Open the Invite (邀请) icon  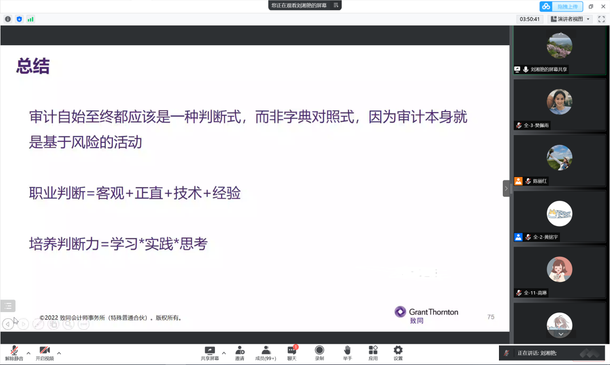(x=239, y=353)
